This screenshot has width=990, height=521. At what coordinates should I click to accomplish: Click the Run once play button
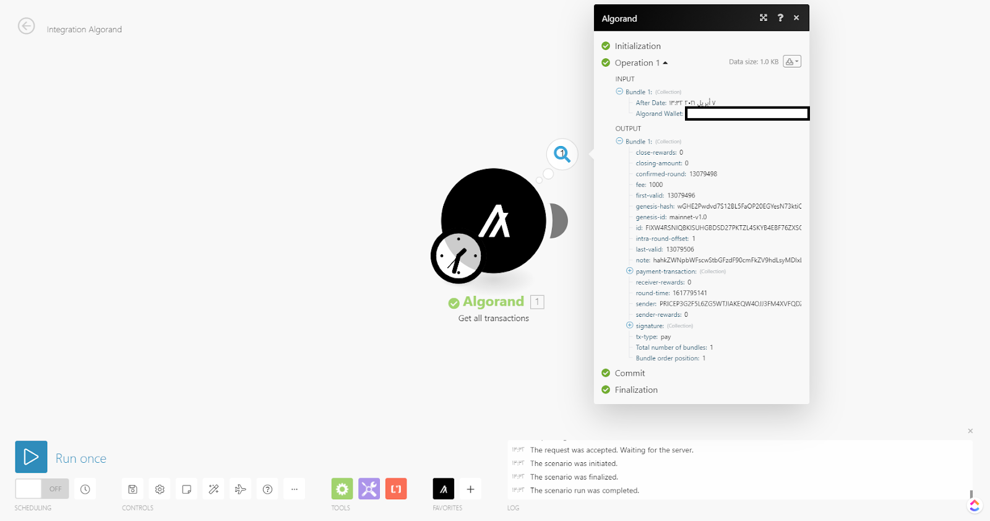click(x=31, y=457)
